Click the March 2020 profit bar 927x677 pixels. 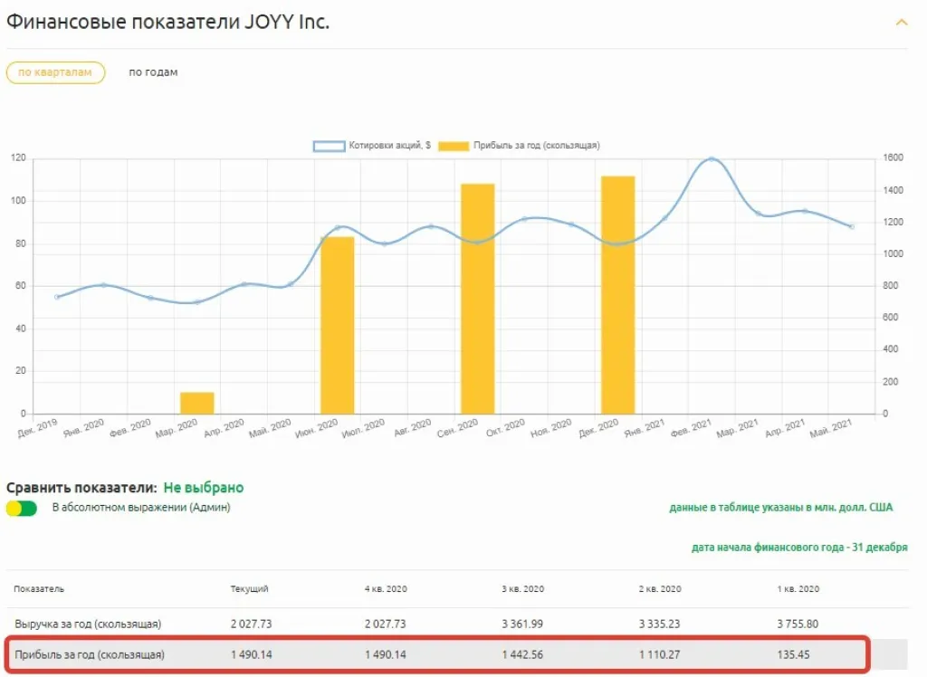coord(197,403)
